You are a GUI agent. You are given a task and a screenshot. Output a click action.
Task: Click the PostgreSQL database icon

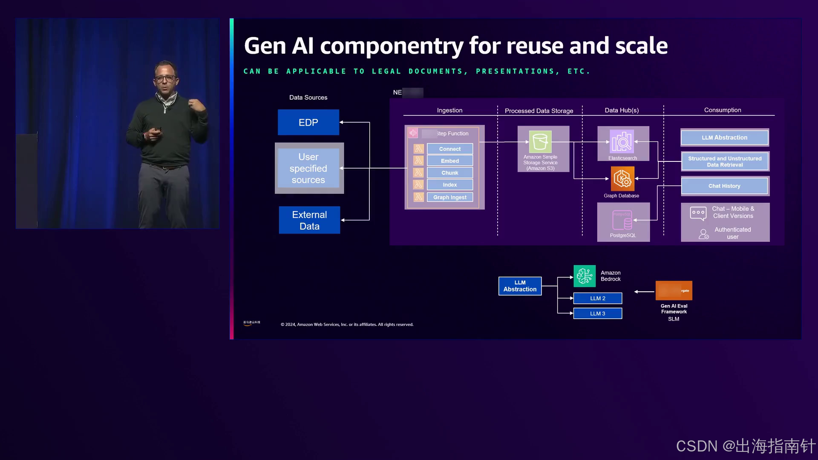tap(622, 220)
